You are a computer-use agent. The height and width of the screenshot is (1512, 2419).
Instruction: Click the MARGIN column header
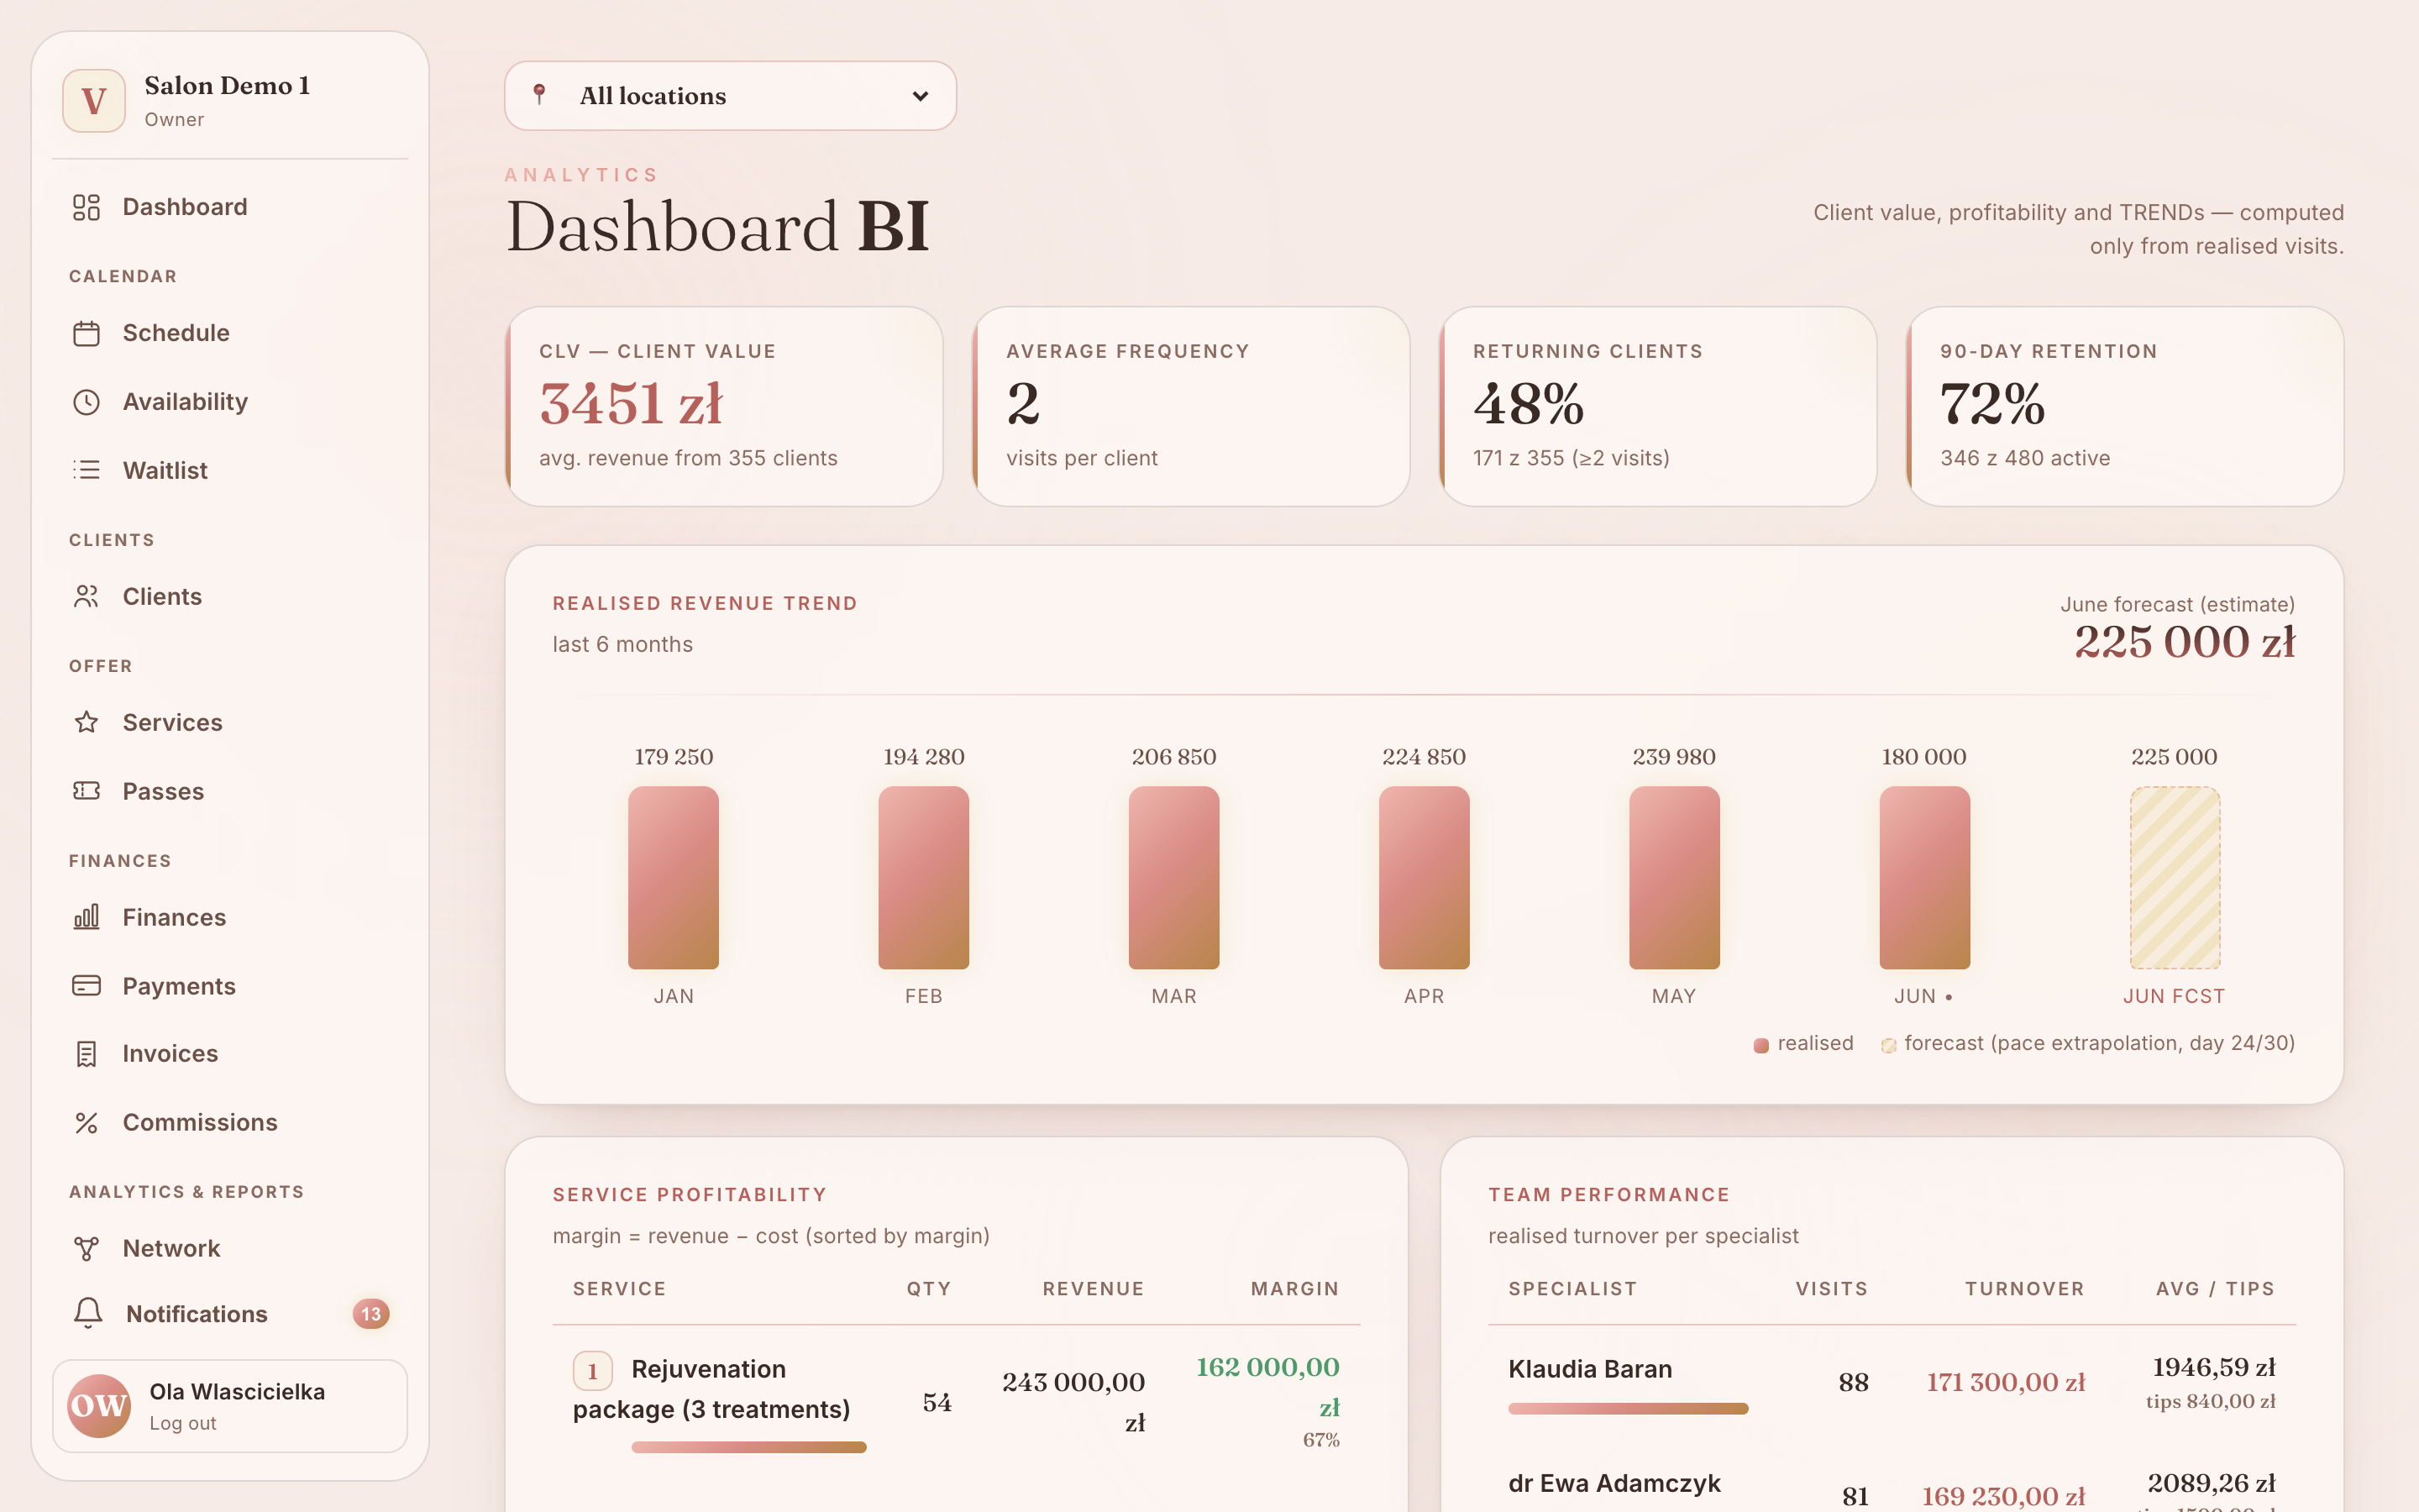pyautogui.click(x=1294, y=1289)
